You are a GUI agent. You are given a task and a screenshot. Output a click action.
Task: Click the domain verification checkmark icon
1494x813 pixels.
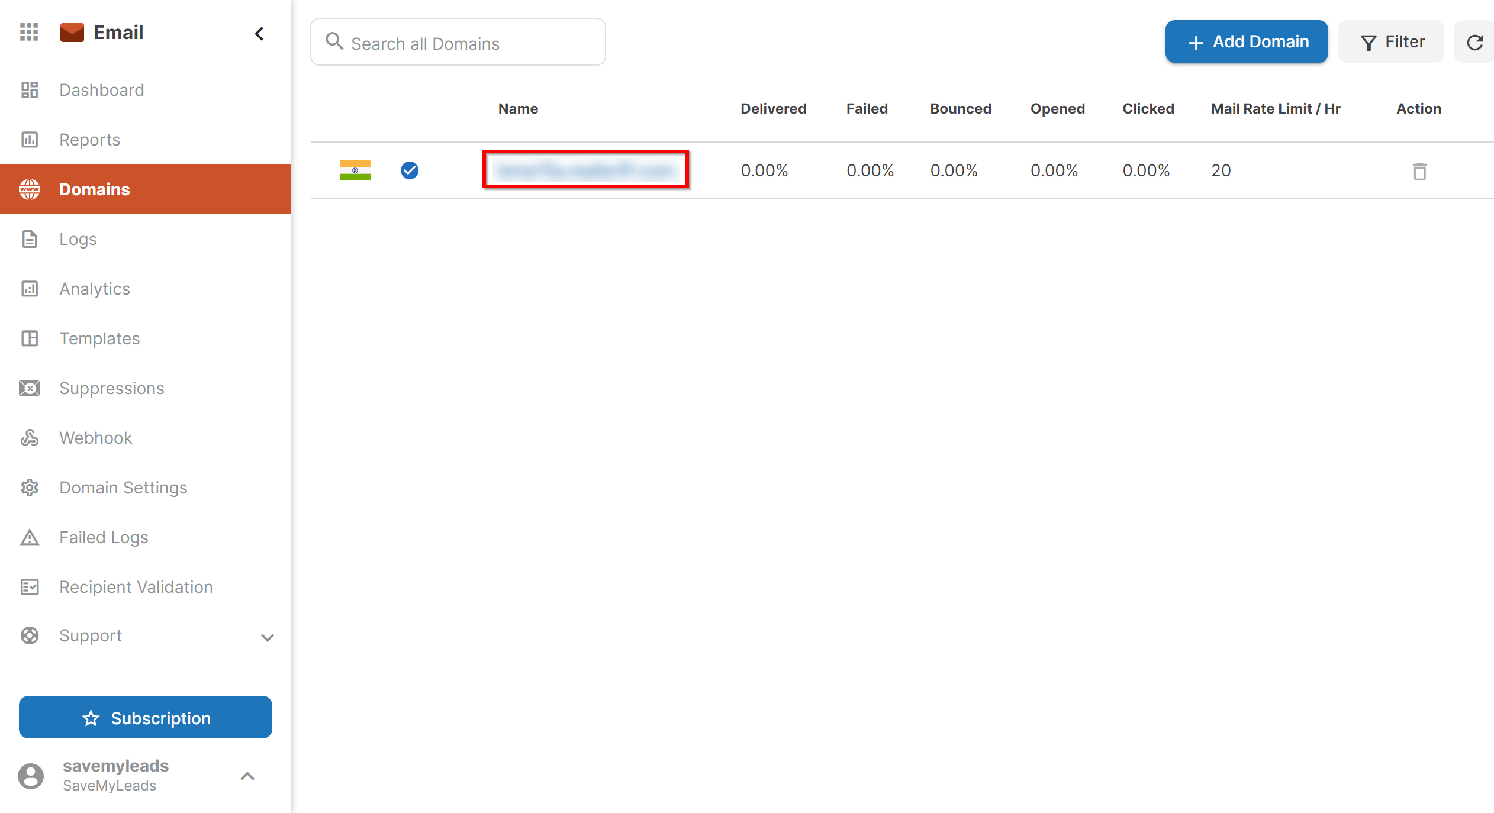pyautogui.click(x=408, y=170)
